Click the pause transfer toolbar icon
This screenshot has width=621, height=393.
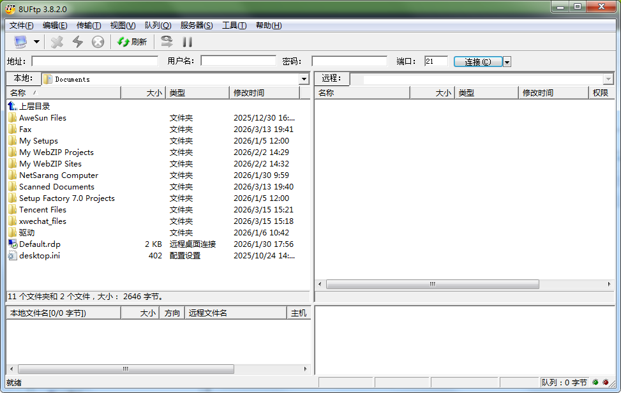click(x=188, y=42)
